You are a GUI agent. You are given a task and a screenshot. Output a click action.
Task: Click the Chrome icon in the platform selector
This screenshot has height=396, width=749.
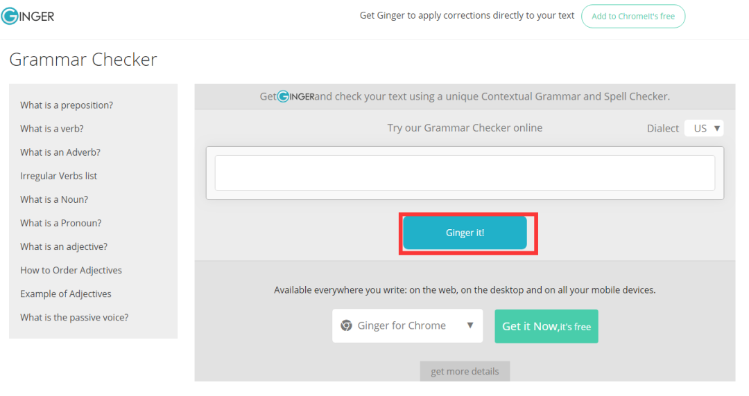pos(346,325)
